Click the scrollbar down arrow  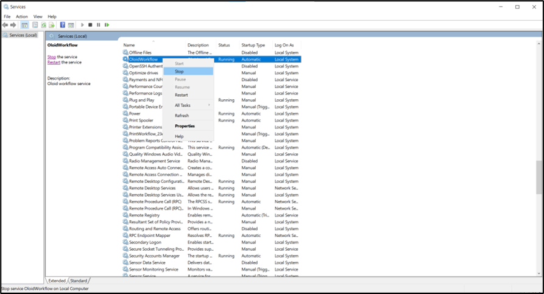[x=539, y=273]
